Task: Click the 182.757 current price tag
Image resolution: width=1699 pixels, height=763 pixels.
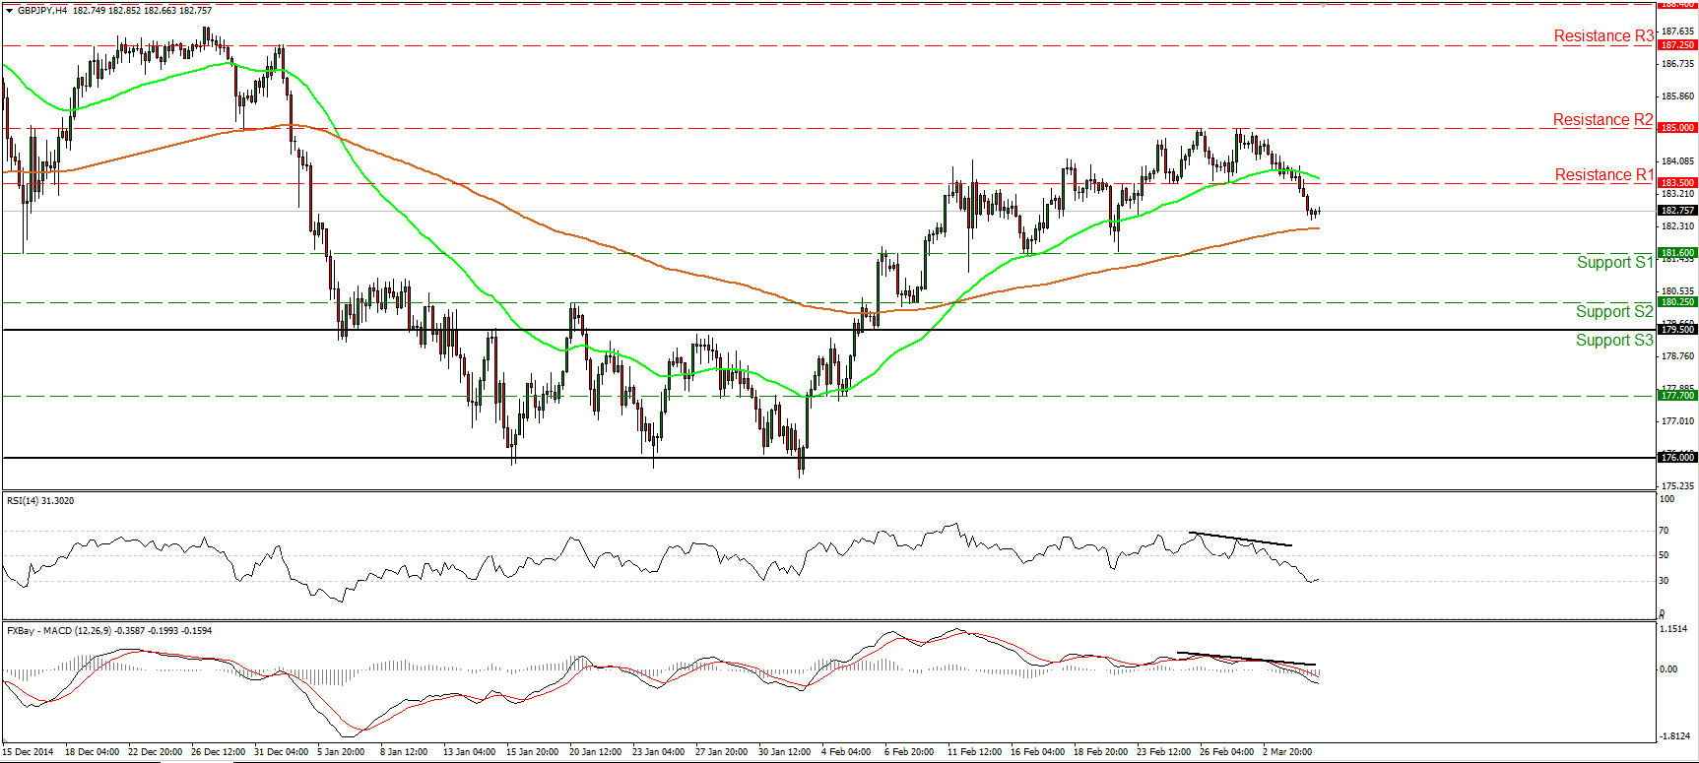Action: 1677,211
